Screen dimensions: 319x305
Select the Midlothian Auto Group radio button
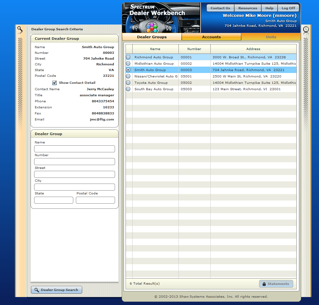pyautogui.click(x=128, y=63)
